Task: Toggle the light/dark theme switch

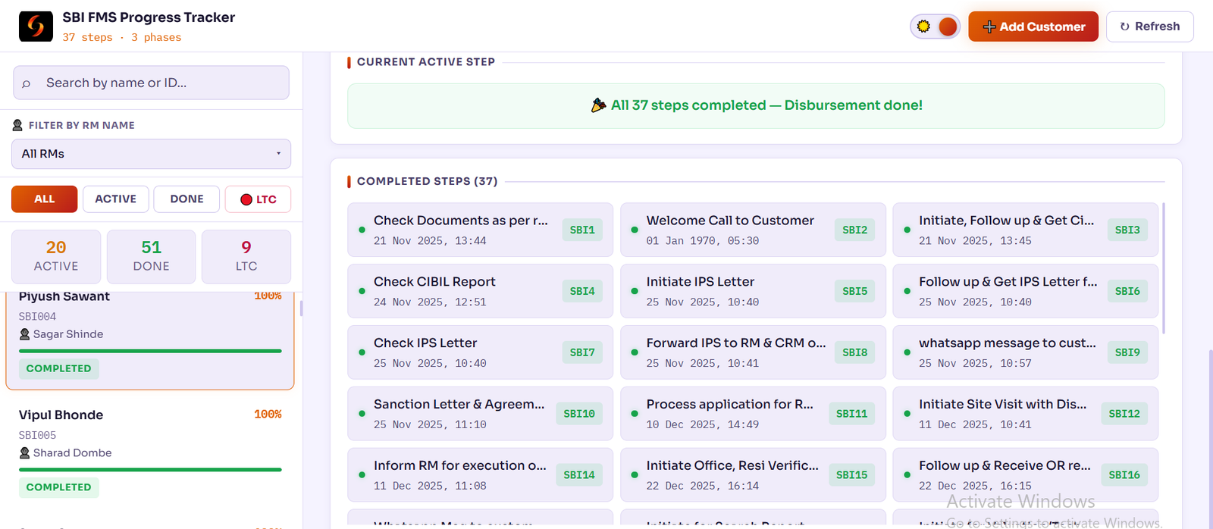Action: [x=935, y=27]
